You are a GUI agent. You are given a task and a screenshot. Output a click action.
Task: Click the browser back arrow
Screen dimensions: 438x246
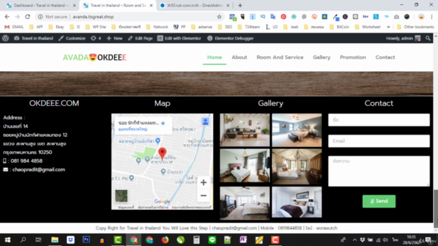pyautogui.click(x=7, y=16)
